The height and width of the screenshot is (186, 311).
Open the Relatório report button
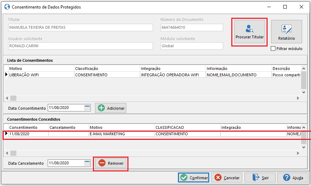coord(286,32)
